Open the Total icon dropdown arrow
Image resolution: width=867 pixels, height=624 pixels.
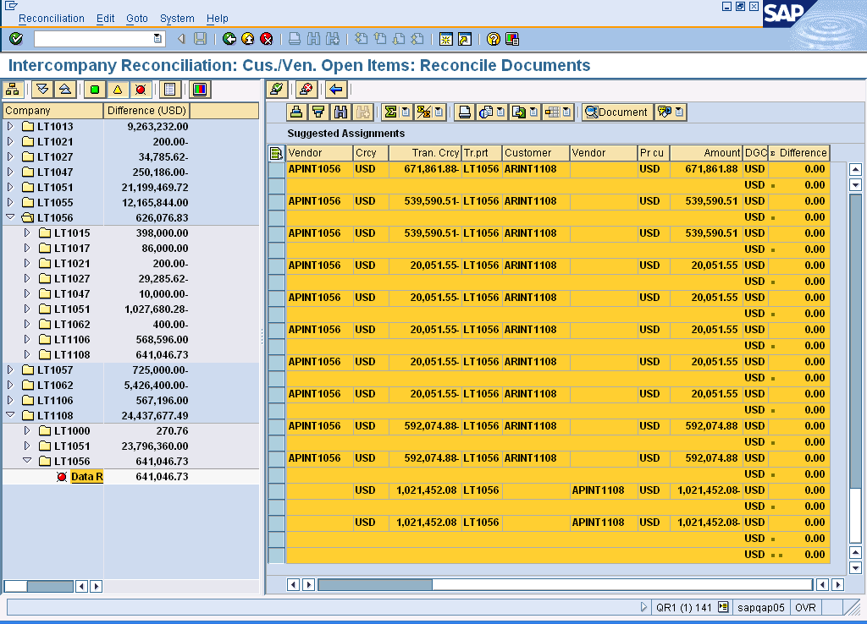406,112
